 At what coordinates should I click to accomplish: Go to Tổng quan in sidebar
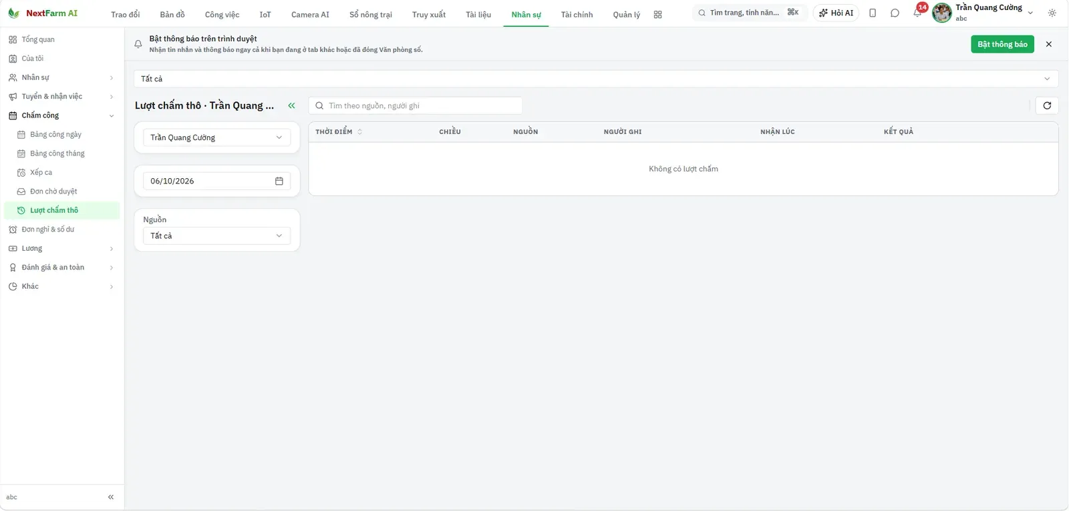[x=62, y=39]
